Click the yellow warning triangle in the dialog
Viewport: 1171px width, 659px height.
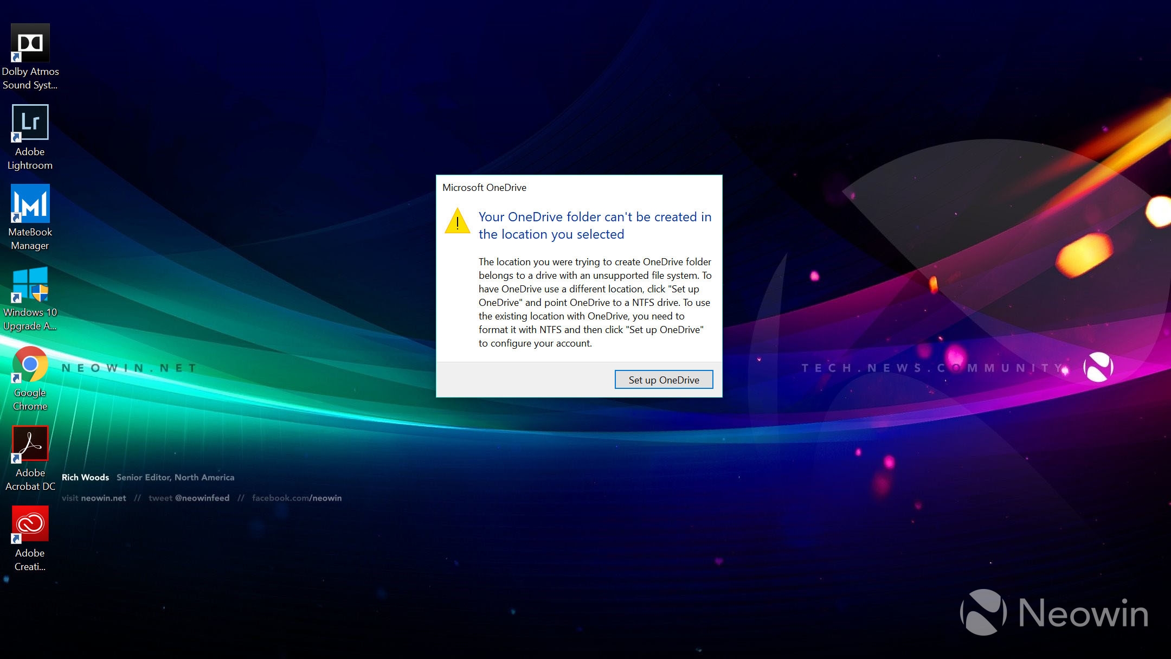(458, 222)
